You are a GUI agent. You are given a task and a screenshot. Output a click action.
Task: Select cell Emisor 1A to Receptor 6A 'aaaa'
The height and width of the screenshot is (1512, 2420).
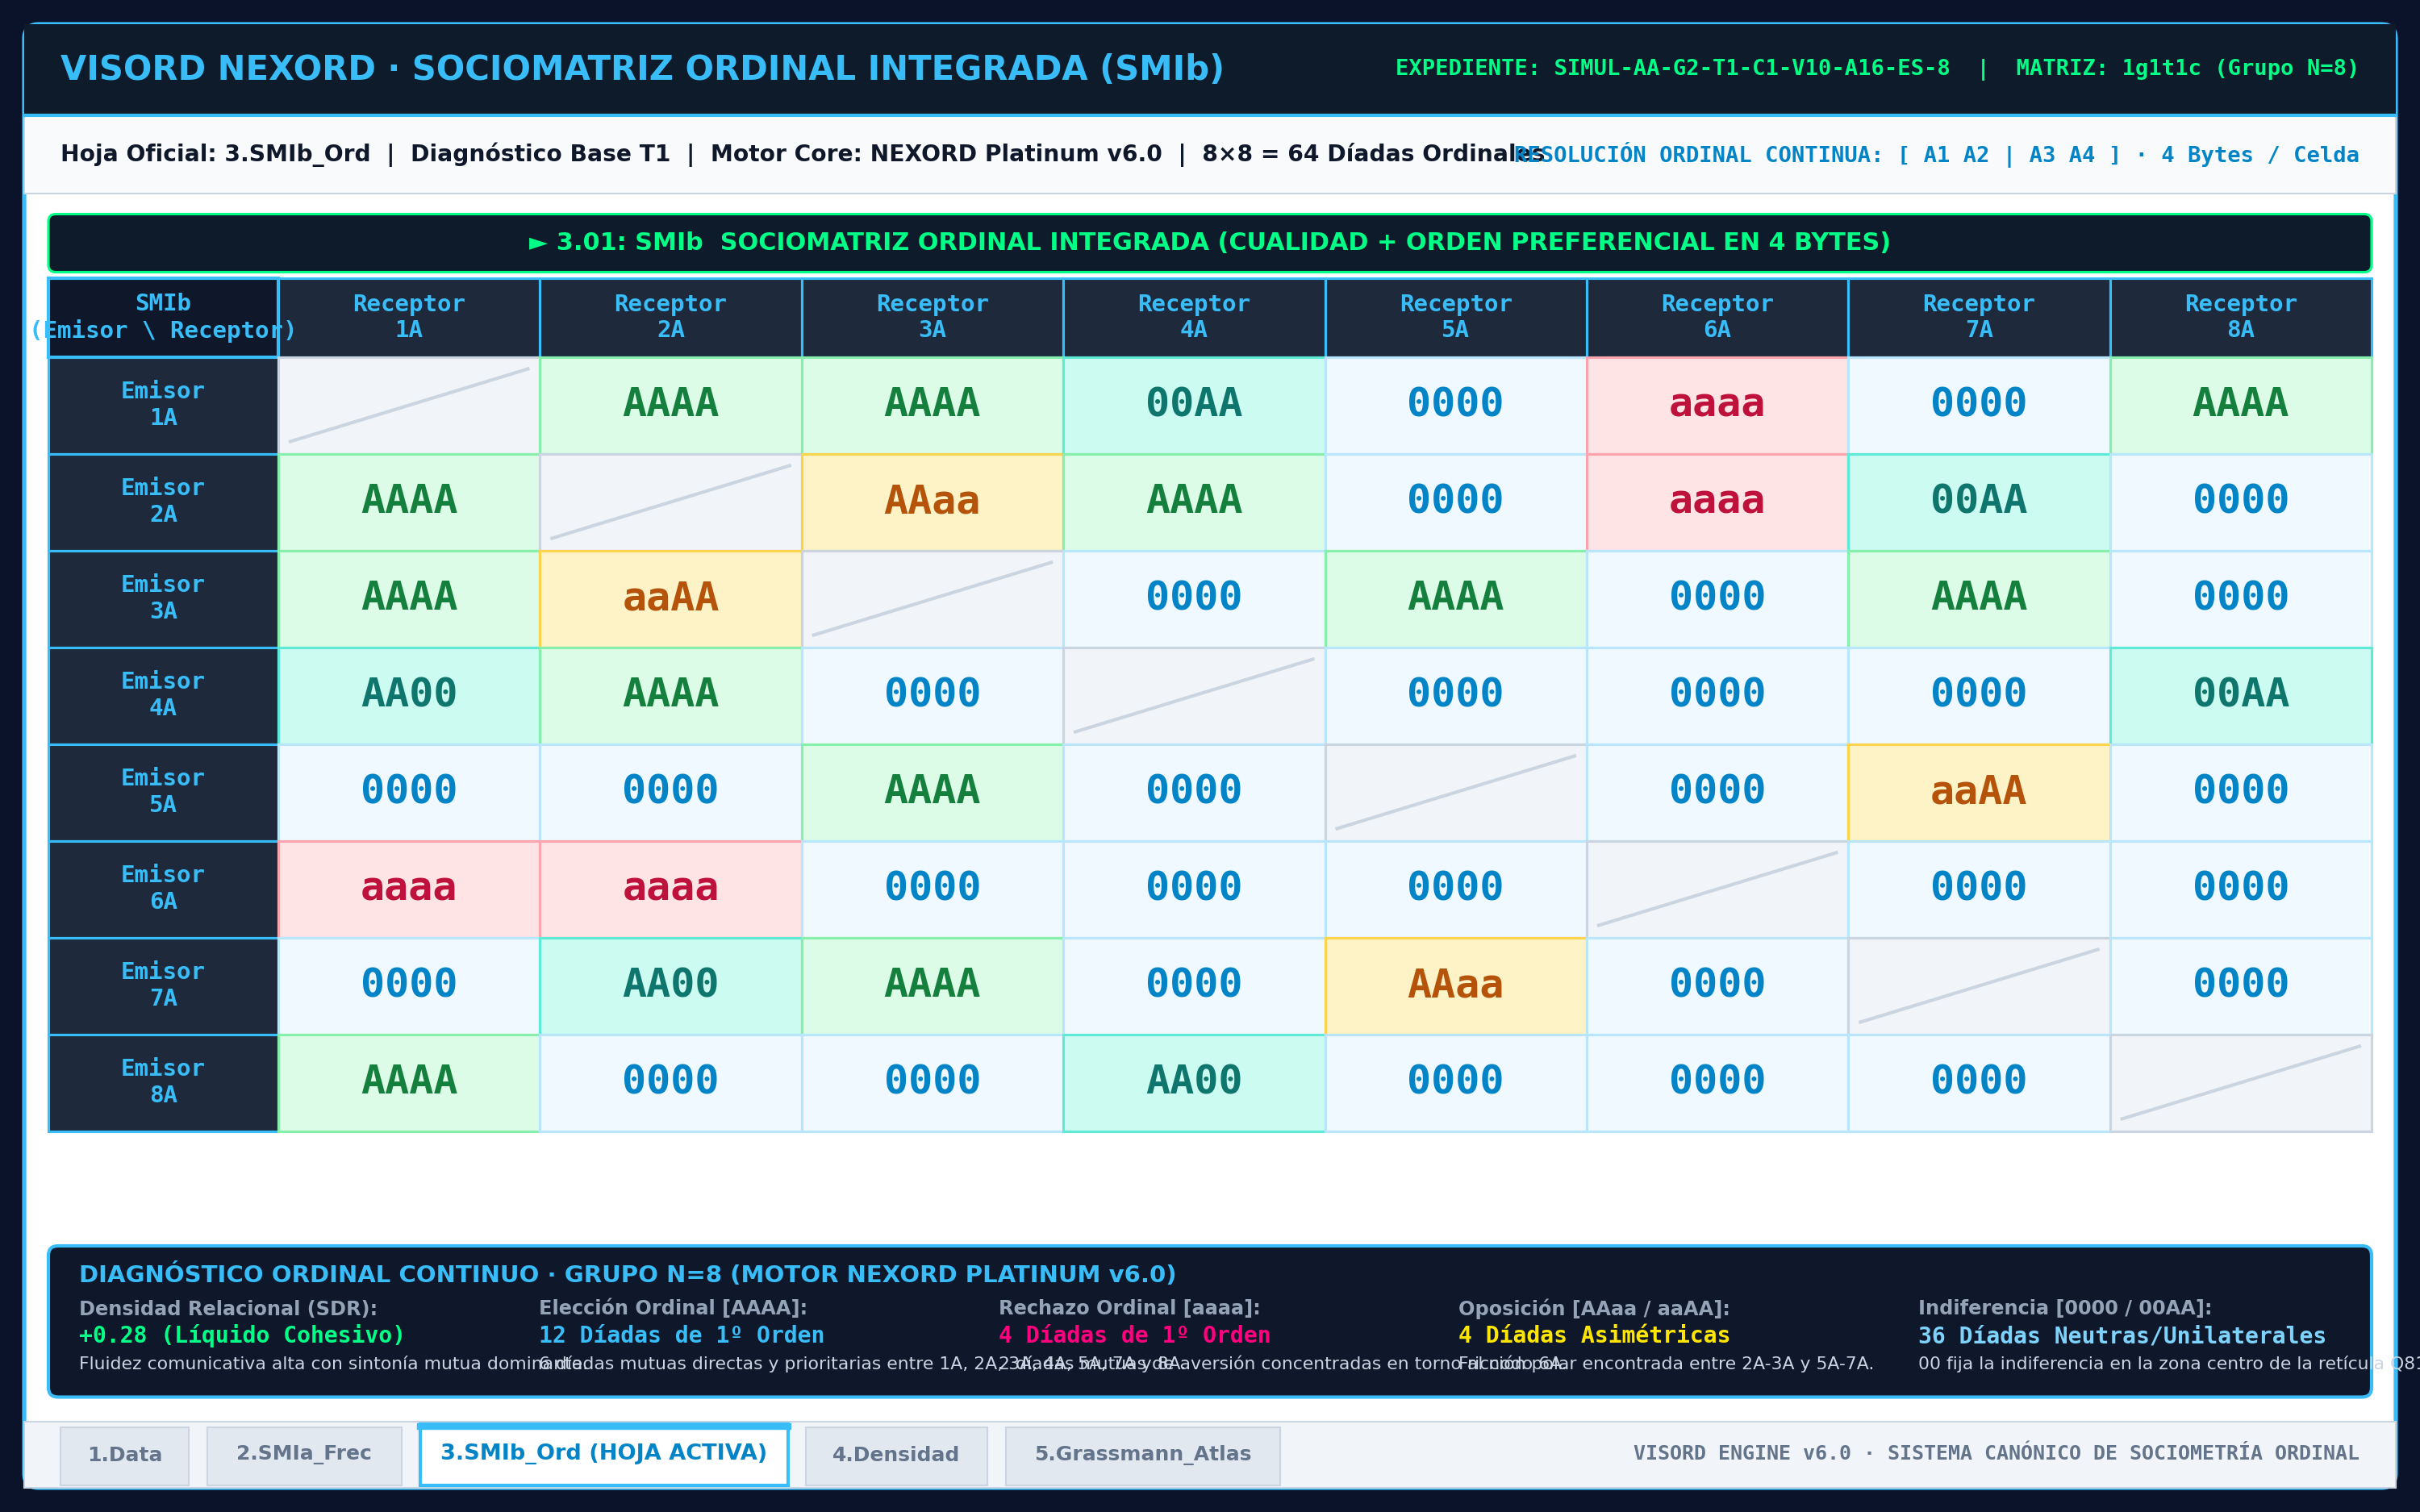tap(1717, 405)
